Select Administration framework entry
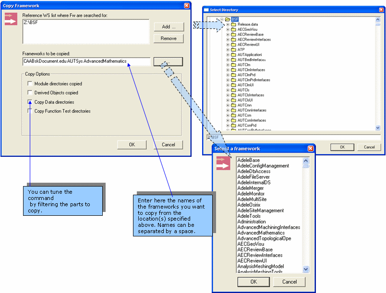 click(x=252, y=222)
